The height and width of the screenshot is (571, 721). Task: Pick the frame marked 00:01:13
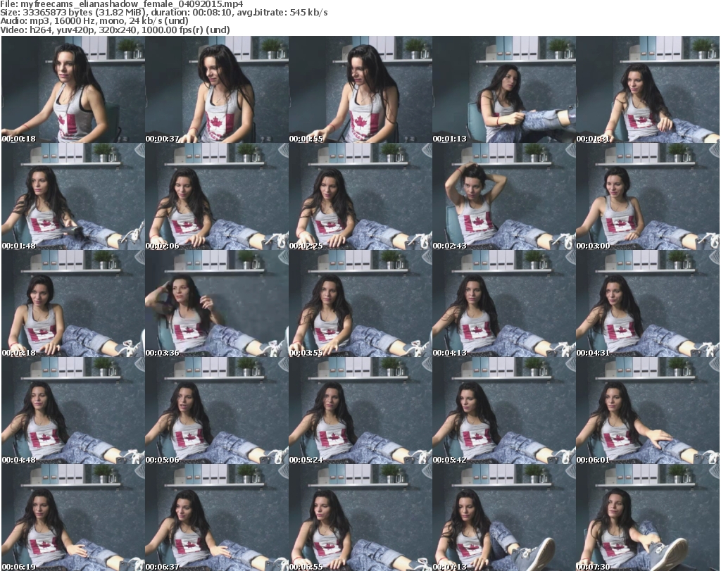pos(504,89)
